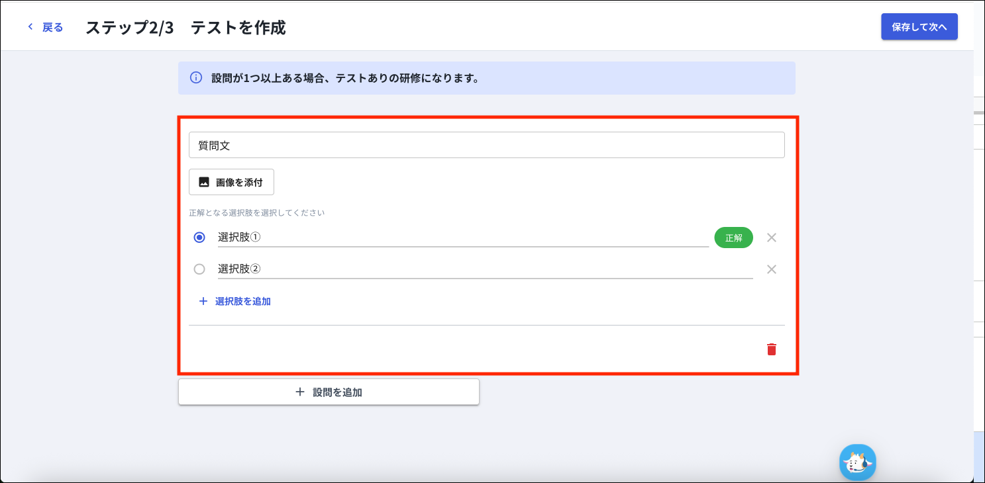The image size is (985, 483).
Task: Click the 設問を追加 button
Action: 329,392
